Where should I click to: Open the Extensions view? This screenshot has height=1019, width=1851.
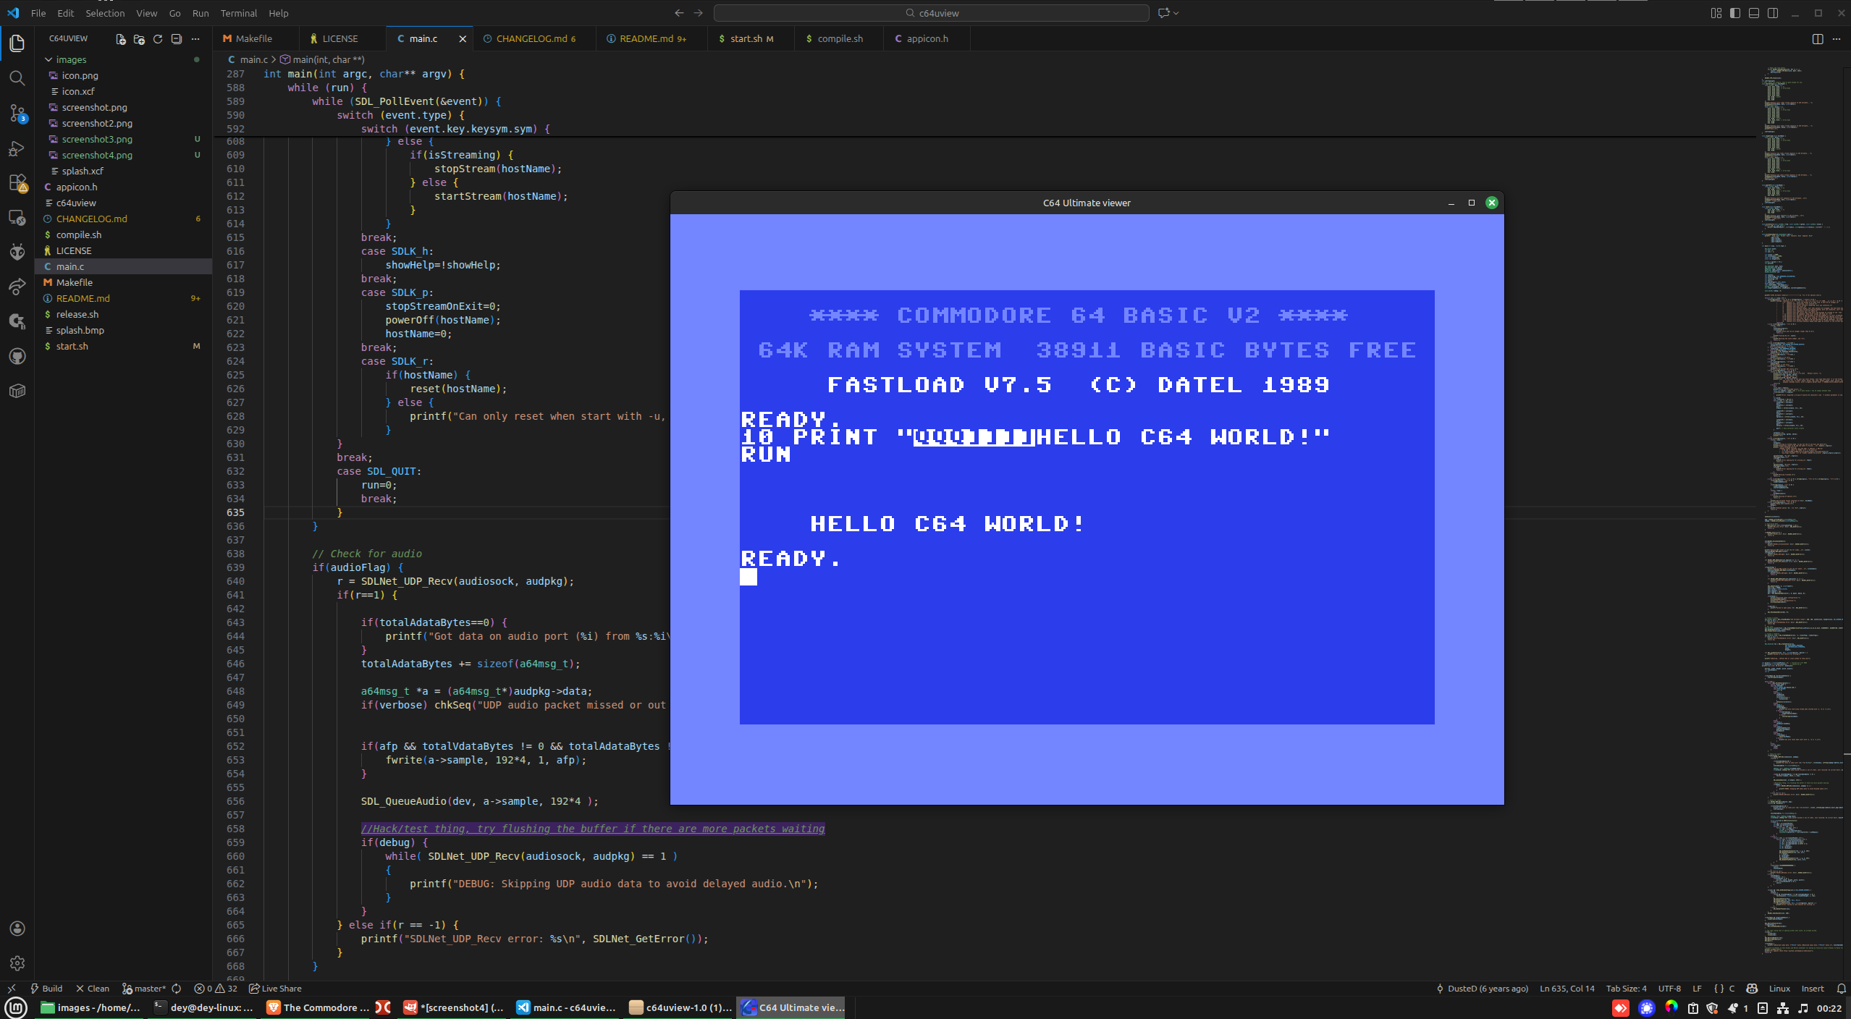click(17, 183)
